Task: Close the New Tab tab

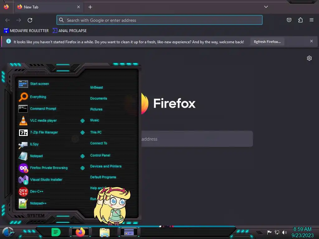Action: [78, 7]
